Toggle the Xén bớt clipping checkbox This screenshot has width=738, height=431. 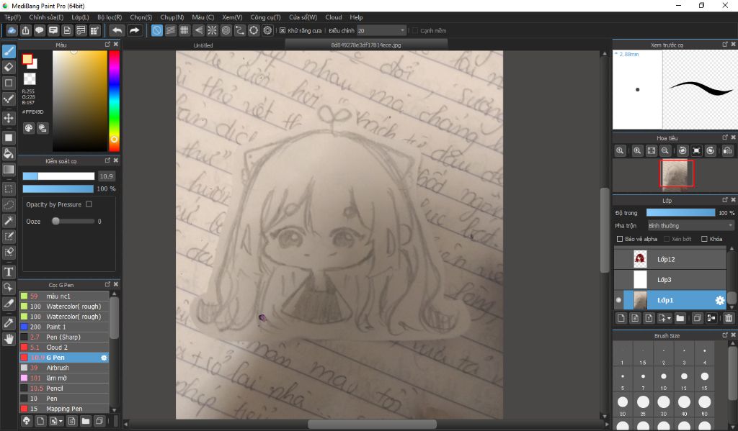667,239
